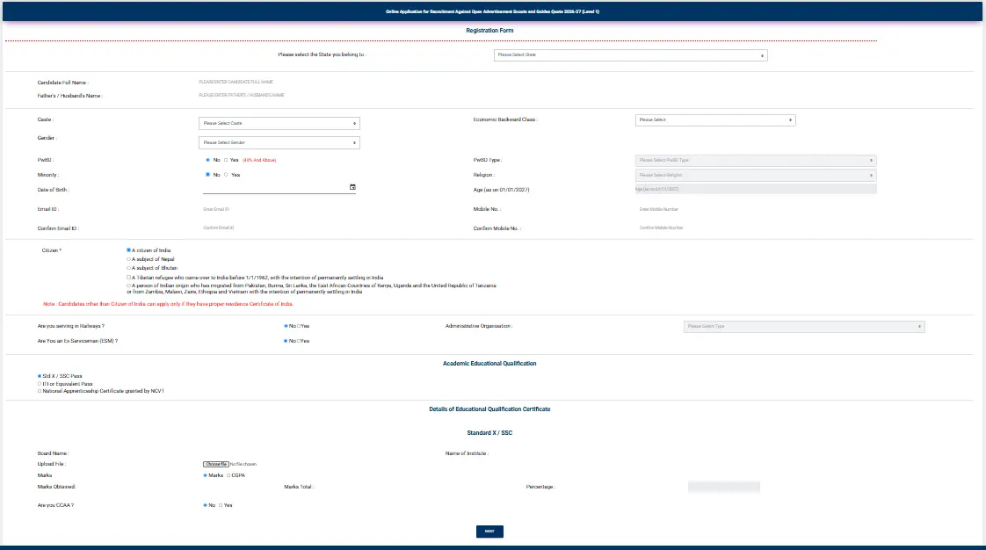The width and height of the screenshot is (986, 550).
Task: Select CGPA instead of Marks
Action: 228,476
